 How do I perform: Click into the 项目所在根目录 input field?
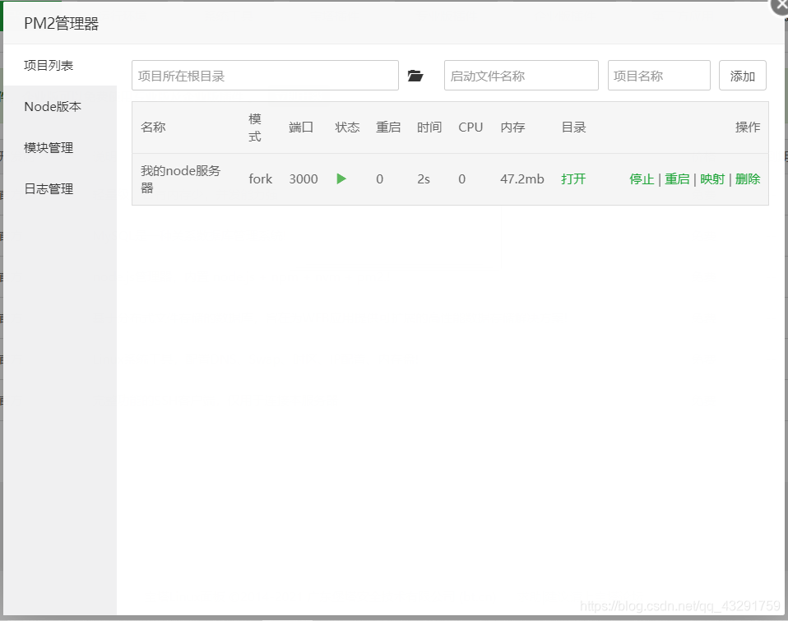pyautogui.click(x=265, y=75)
